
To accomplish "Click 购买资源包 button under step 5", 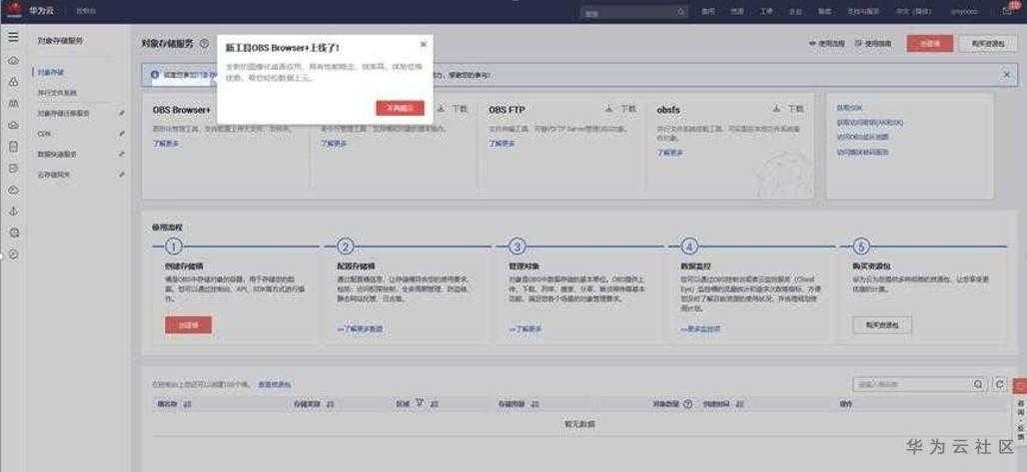I will (882, 324).
